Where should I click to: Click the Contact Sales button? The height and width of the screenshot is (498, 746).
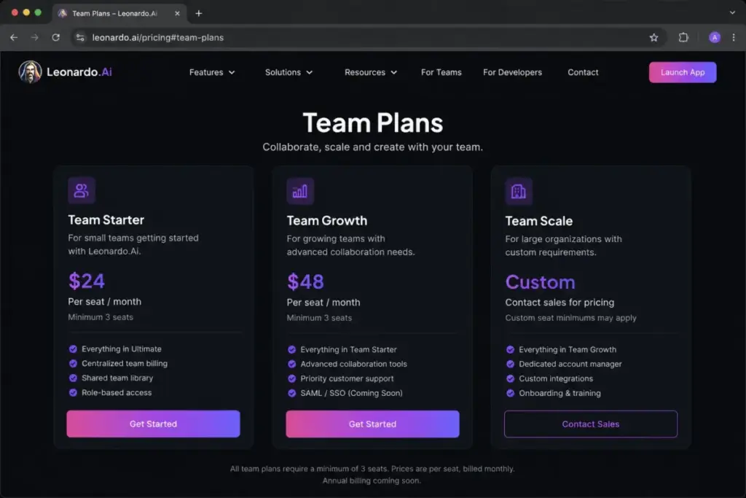point(590,424)
